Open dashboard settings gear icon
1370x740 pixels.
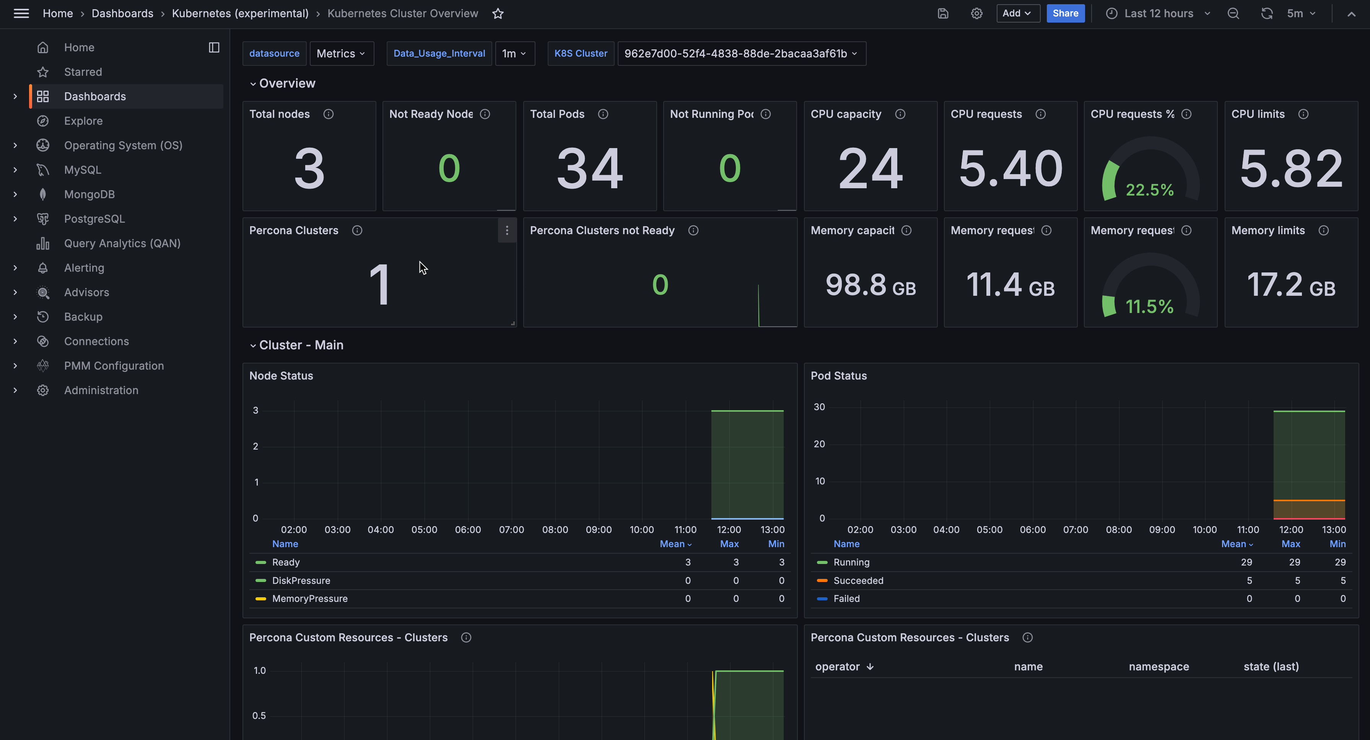click(x=976, y=14)
